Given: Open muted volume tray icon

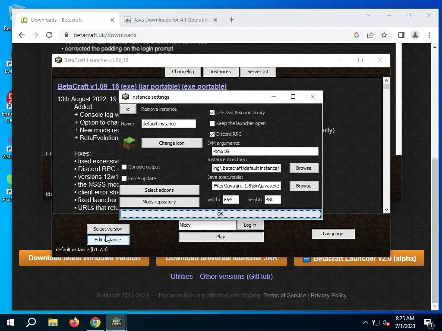Looking at the screenshot, I should (386, 322).
